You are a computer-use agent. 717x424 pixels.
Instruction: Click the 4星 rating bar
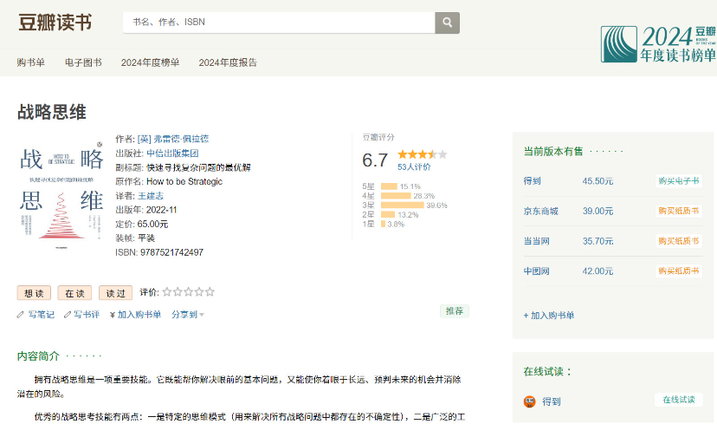[396, 195]
